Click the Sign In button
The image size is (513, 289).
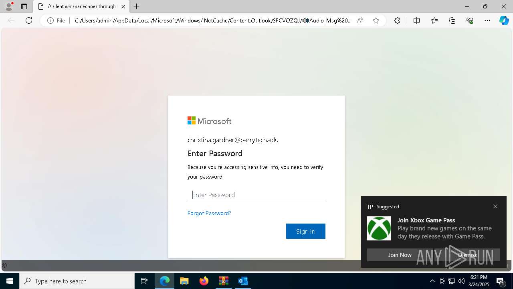pos(306,231)
